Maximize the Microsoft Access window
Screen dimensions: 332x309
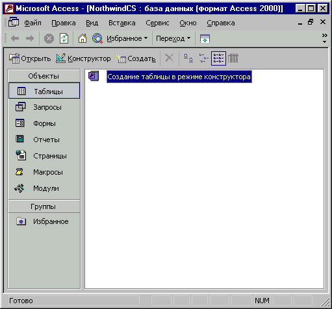(x=311, y=8)
